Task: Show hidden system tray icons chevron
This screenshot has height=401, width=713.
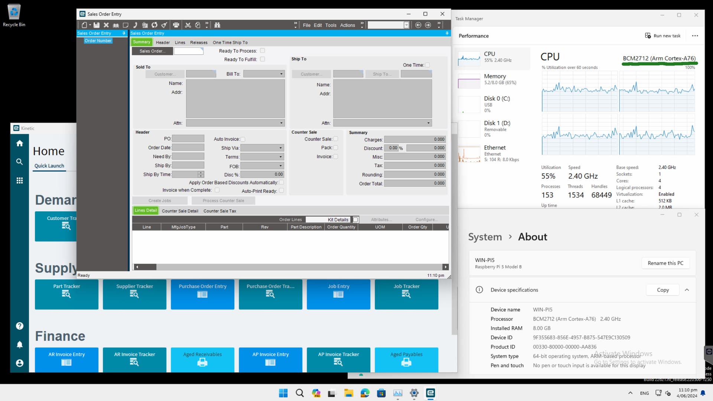Action: tap(630, 393)
